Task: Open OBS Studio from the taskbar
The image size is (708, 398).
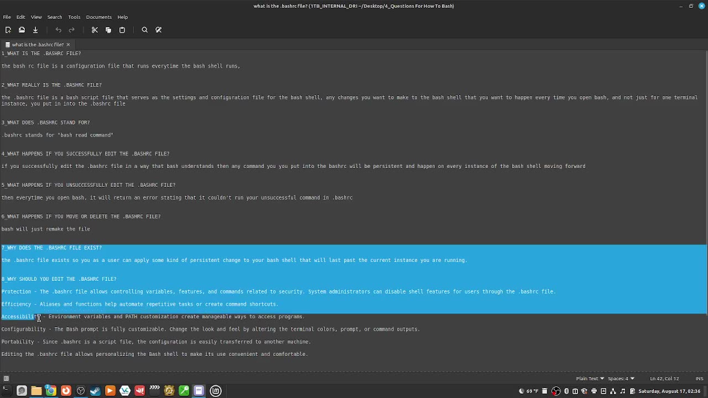Action: (81, 391)
